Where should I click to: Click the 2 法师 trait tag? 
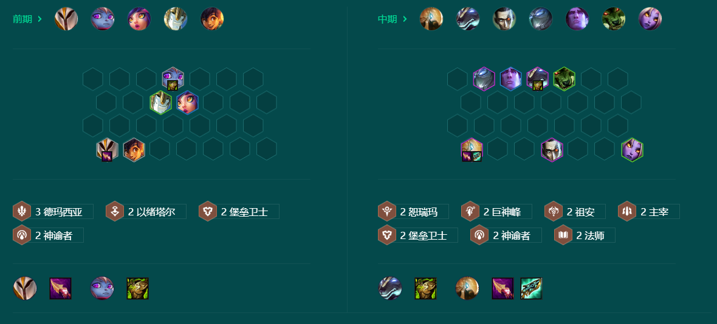coord(585,235)
